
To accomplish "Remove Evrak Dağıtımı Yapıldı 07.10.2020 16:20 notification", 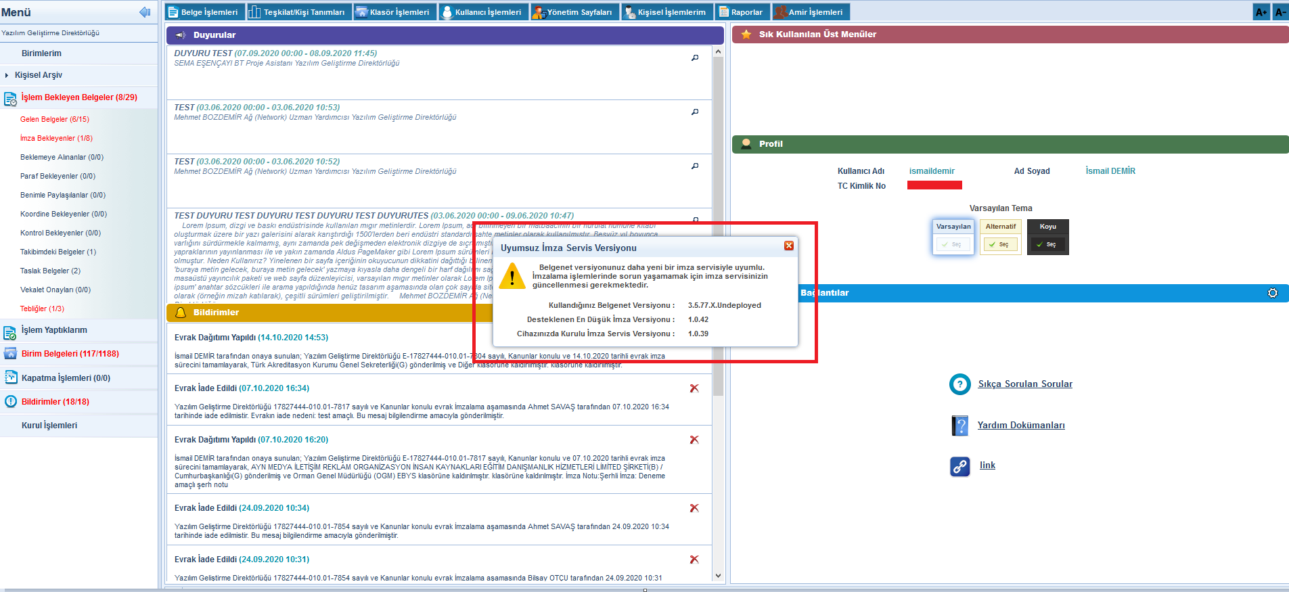I will click(694, 440).
